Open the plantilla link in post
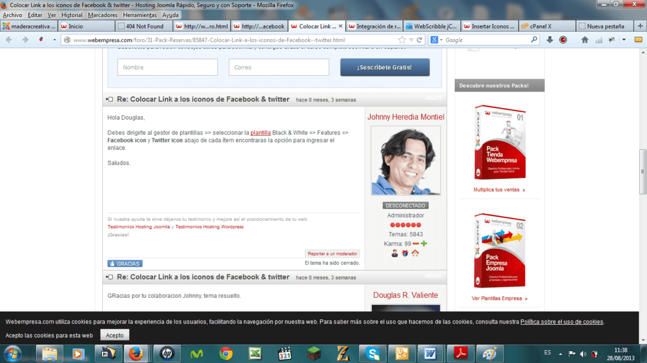Image resolution: width=647 pixels, height=363 pixels. [261, 133]
